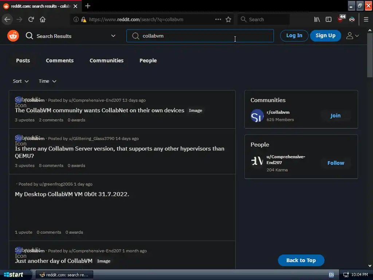Screen dimensions: 373x280
Task: Click the network tray icon in taskbar
Action: (346, 275)
